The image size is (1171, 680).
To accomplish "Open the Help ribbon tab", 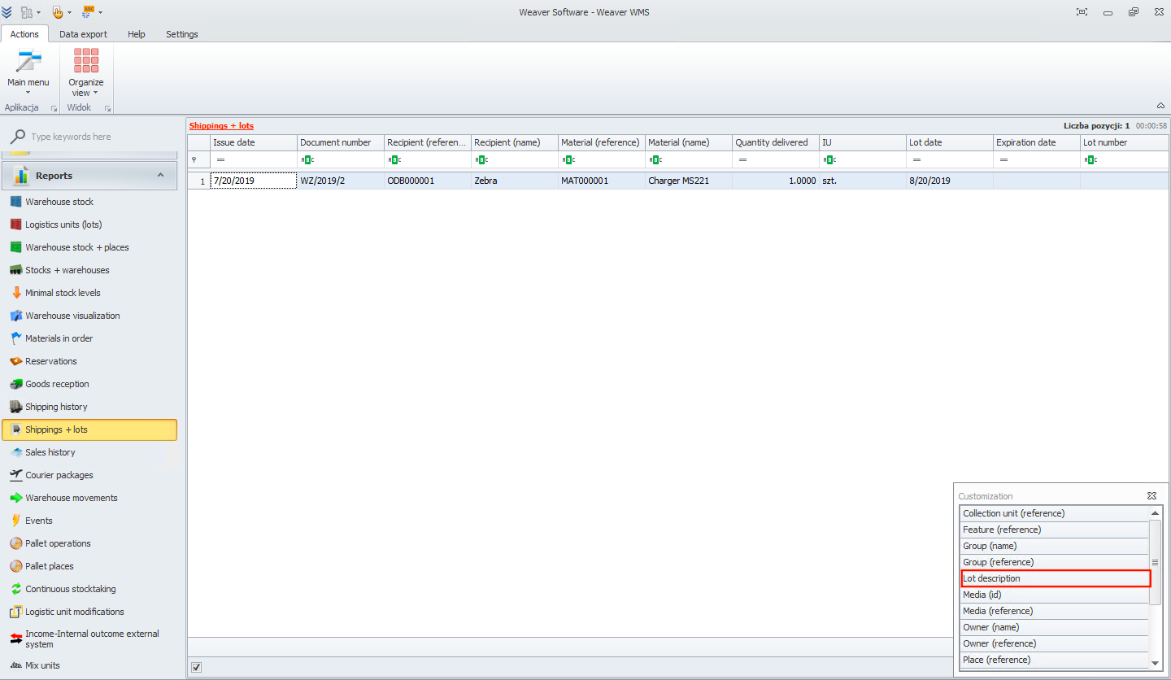I will pyautogui.click(x=137, y=34).
